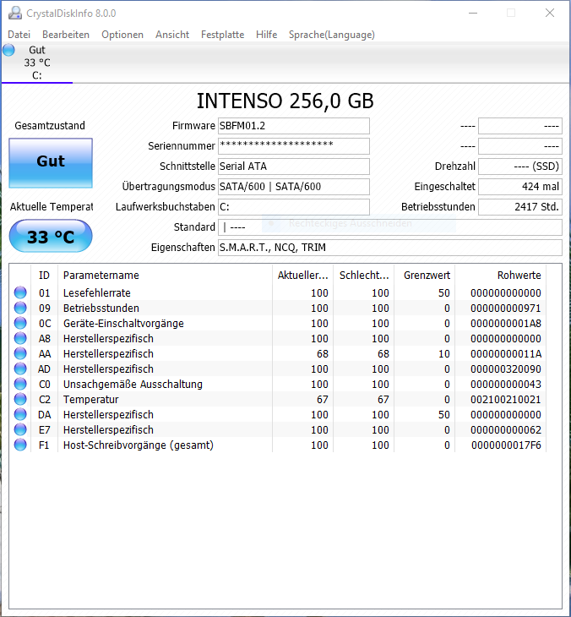Click the Grenzwert column header

point(425,275)
